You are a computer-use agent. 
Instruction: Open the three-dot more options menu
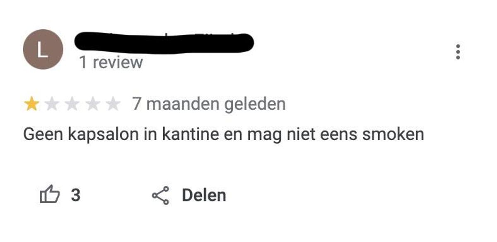[458, 52]
